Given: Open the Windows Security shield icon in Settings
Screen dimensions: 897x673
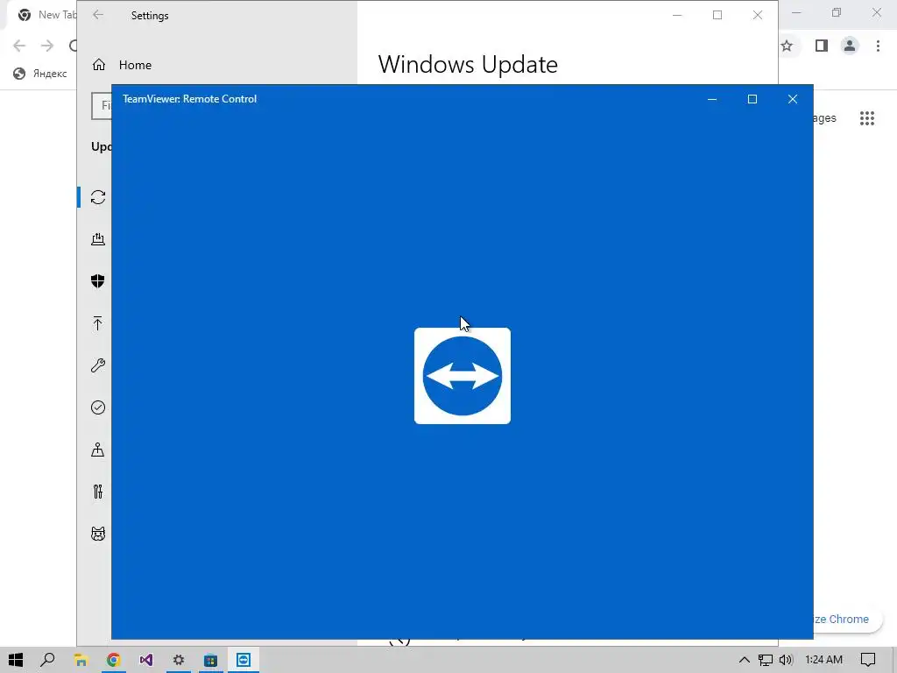Looking at the screenshot, I should tap(98, 281).
